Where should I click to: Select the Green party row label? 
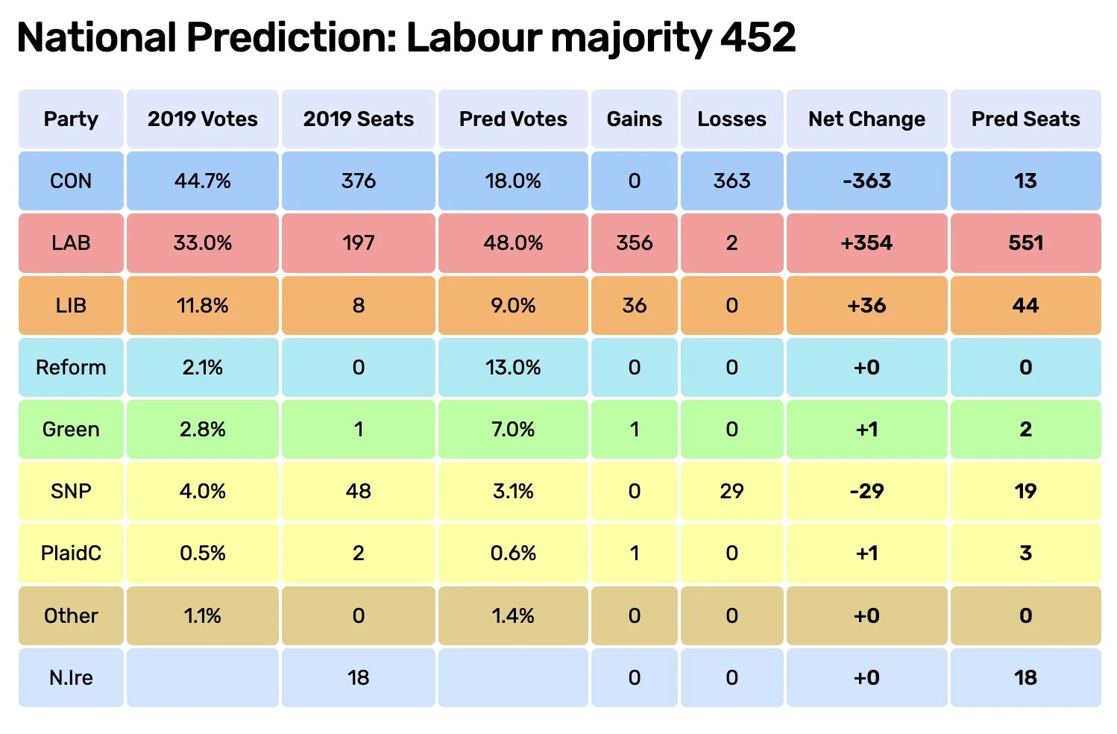pos(71,429)
